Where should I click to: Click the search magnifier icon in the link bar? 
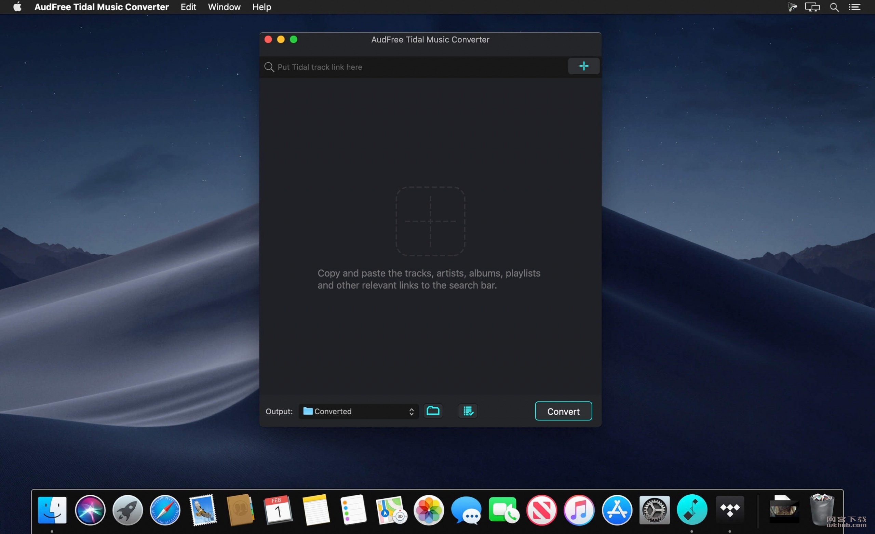pos(269,67)
